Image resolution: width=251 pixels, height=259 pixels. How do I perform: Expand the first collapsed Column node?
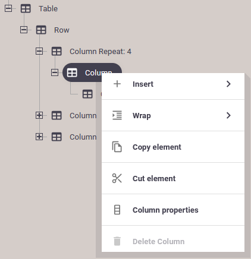point(39,115)
